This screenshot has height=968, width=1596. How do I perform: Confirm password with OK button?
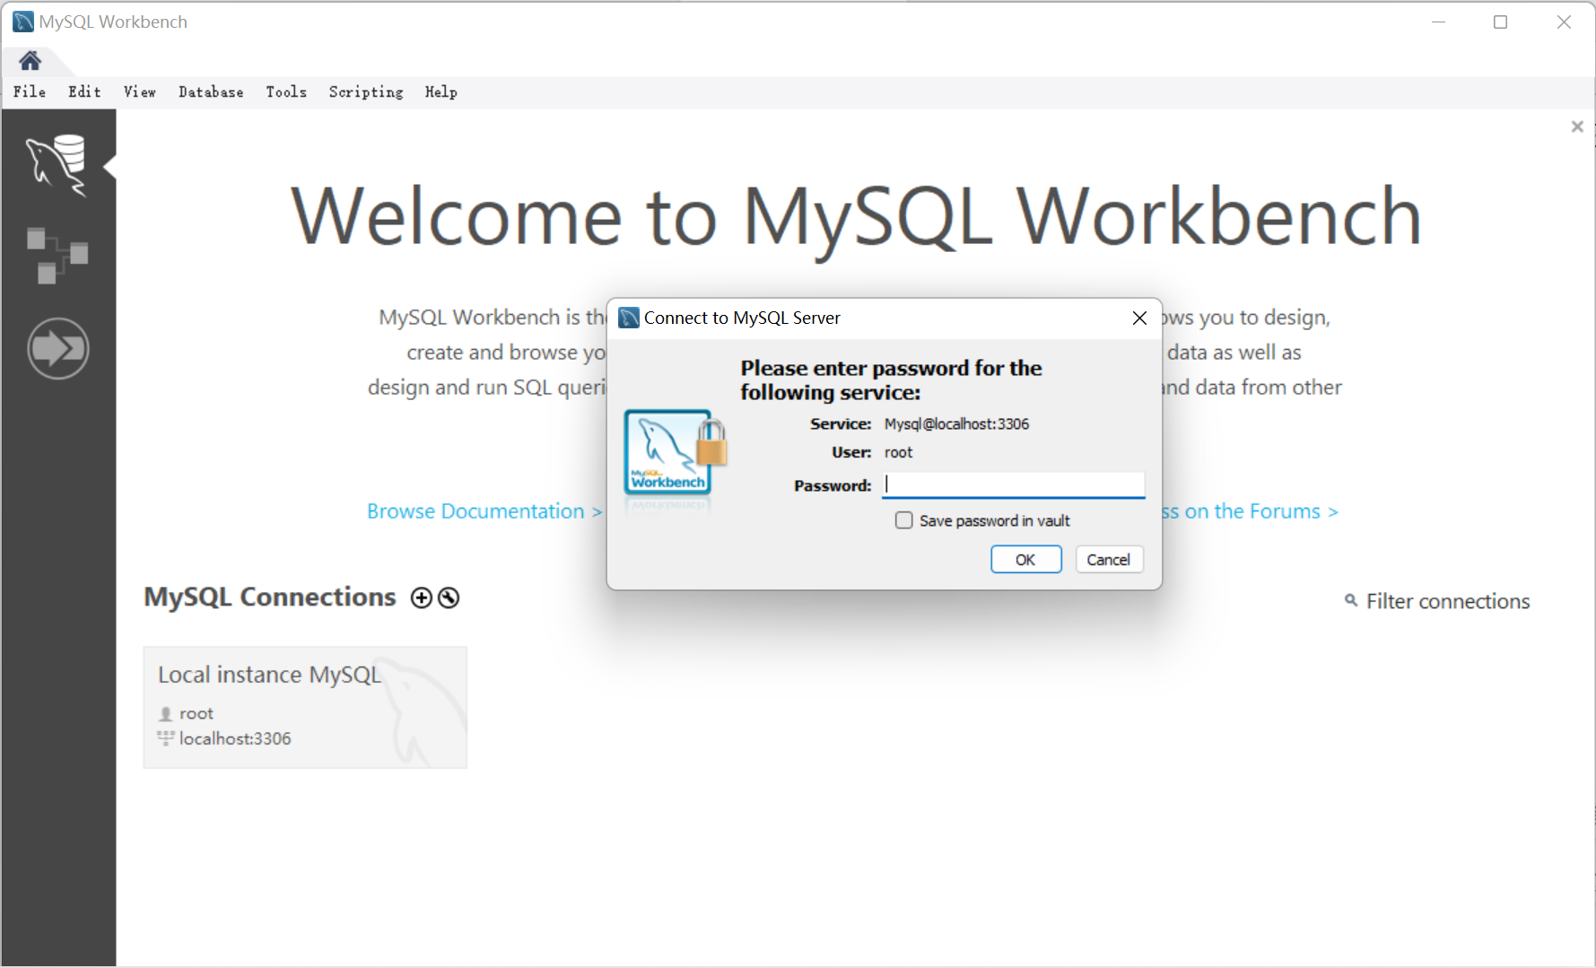pos(1025,560)
